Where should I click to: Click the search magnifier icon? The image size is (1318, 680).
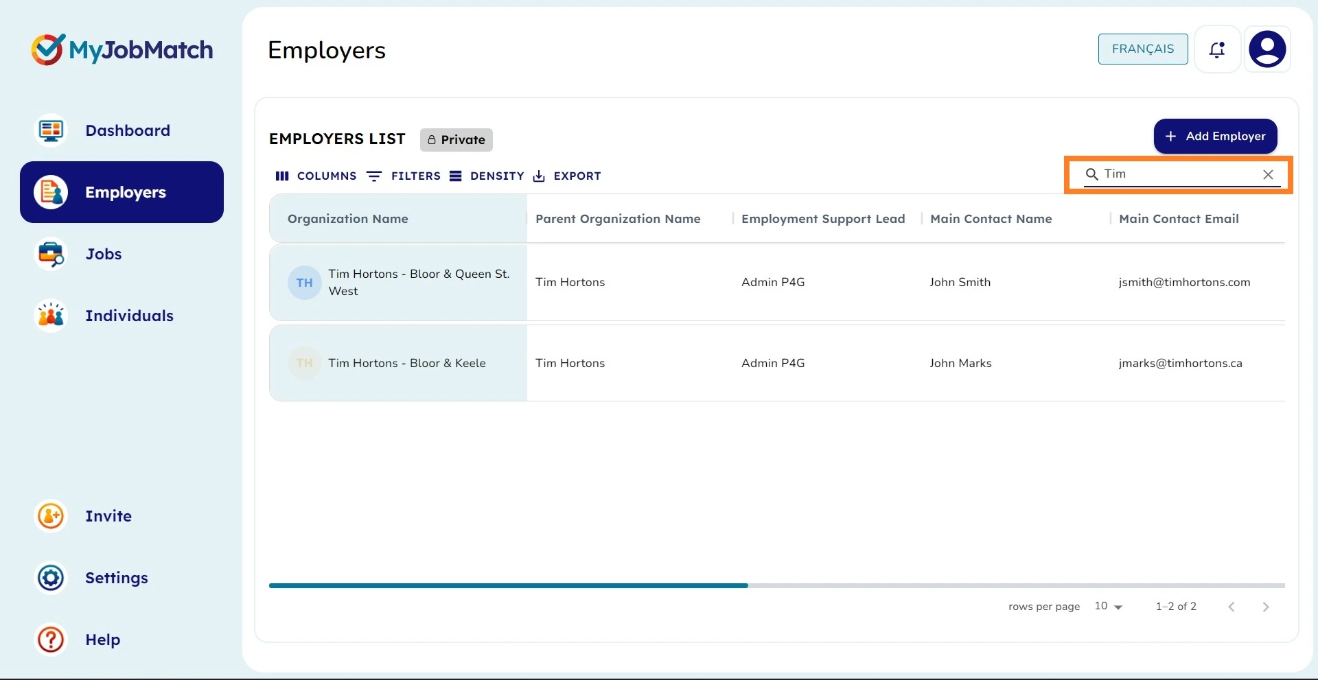[x=1091, y=174]
